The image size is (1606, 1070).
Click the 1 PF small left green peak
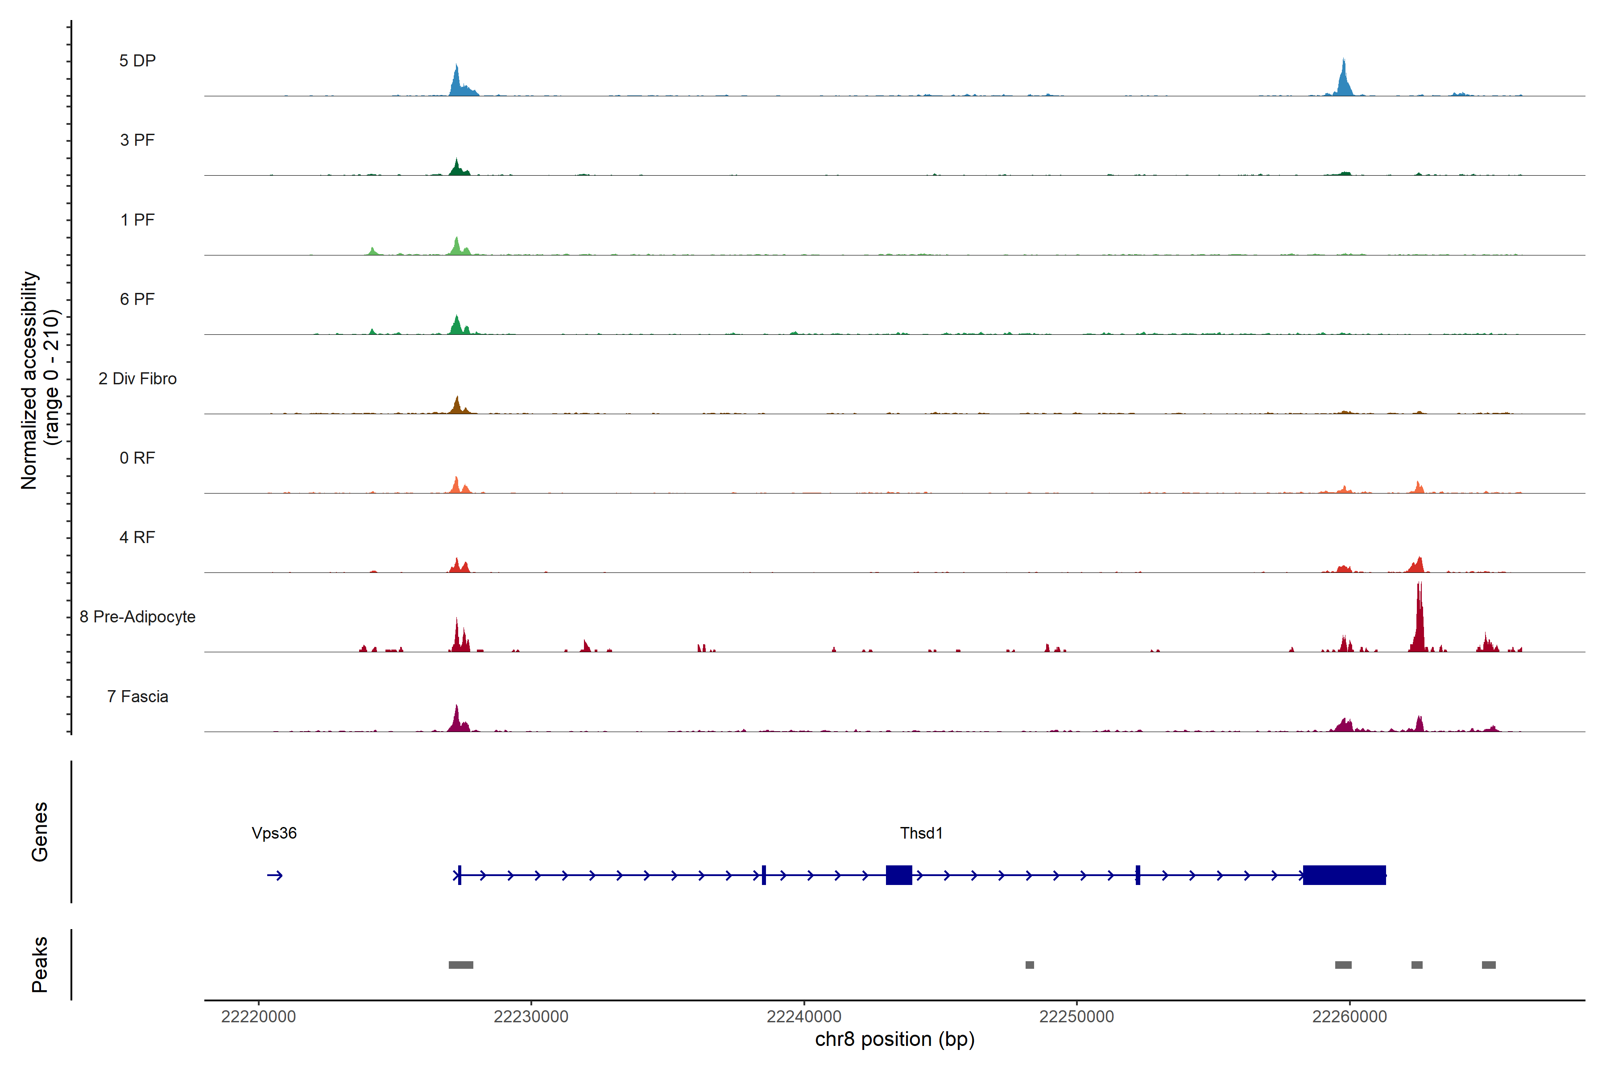point(372,251)
